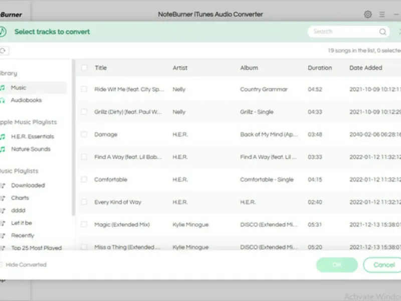Screen dimensions: 401x301
Task: Open the Recently playlist
Action: pyautogui.click(x=23, y=236)
